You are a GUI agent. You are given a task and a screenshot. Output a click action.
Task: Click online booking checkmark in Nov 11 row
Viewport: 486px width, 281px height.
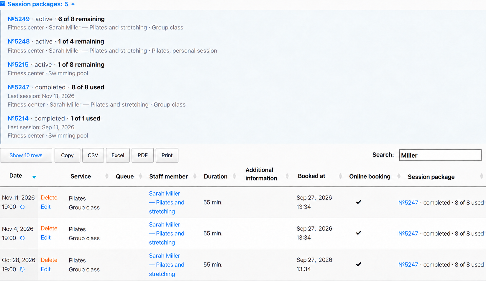359,202
